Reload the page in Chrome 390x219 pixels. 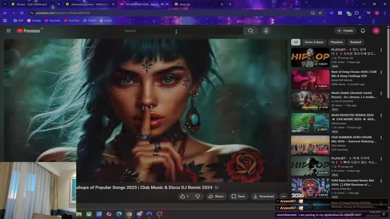pyautogui.click(x=22, y=13)
